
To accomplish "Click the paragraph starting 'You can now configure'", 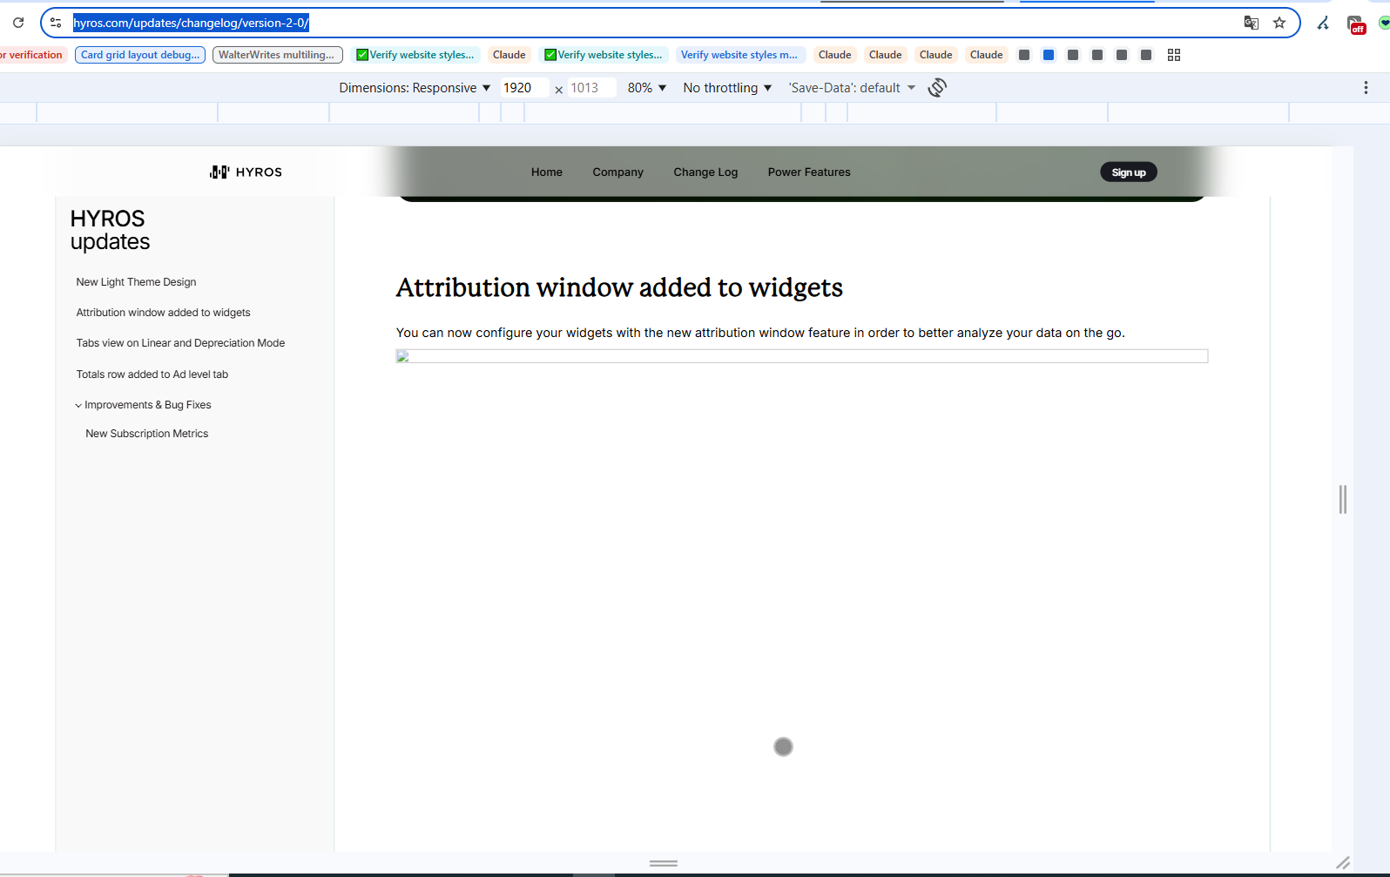I will pyautogui.click(x=760, y=333).
